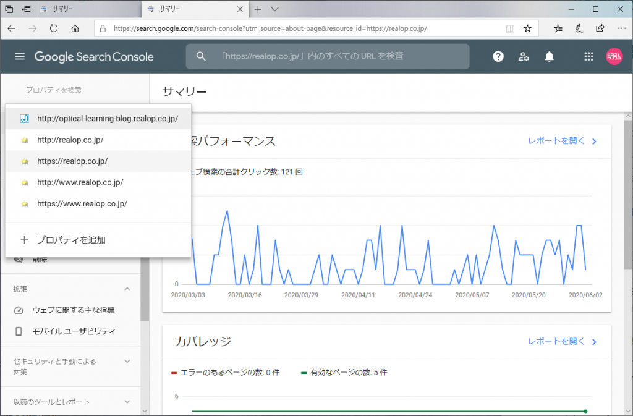Select the active サマリー tab
Image resolution: width=633 pixels, height=416 pixels.
coord(195,9)
